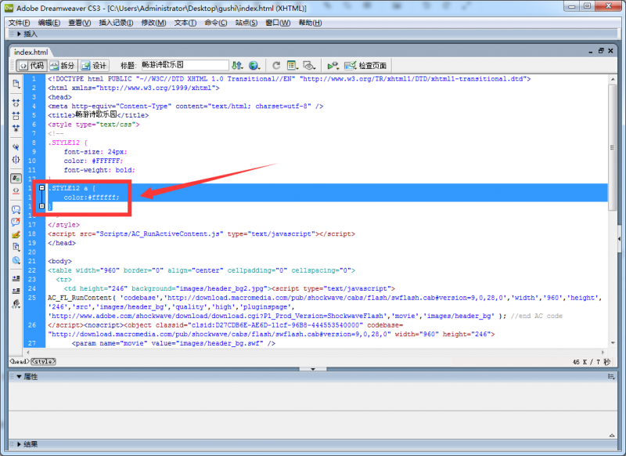Click the '46 K / 7 秒' status text
This screenshot has height=456, width=626.
coord(592,362)
